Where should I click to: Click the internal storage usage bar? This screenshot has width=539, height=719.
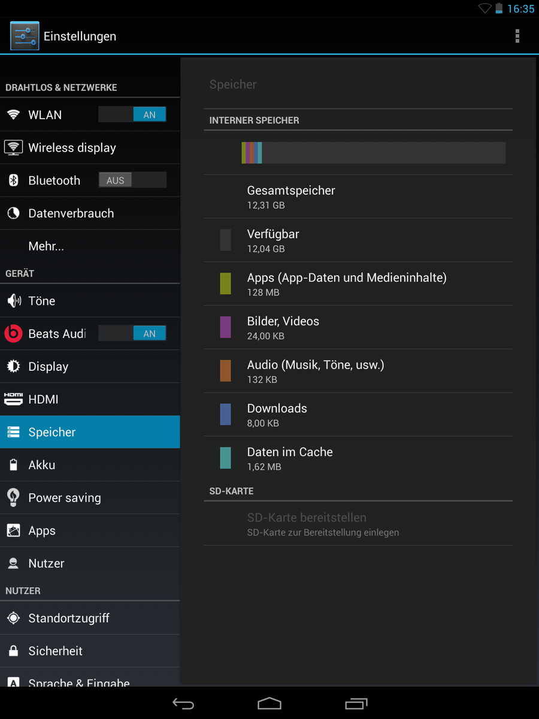(x=374, y=153)
